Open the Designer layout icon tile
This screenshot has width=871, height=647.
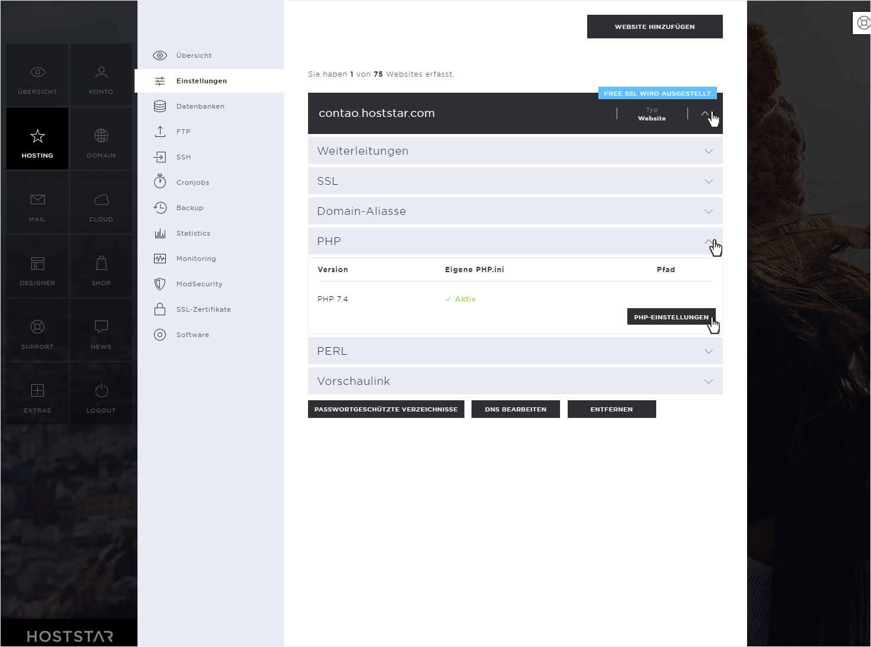pos(37,266)
